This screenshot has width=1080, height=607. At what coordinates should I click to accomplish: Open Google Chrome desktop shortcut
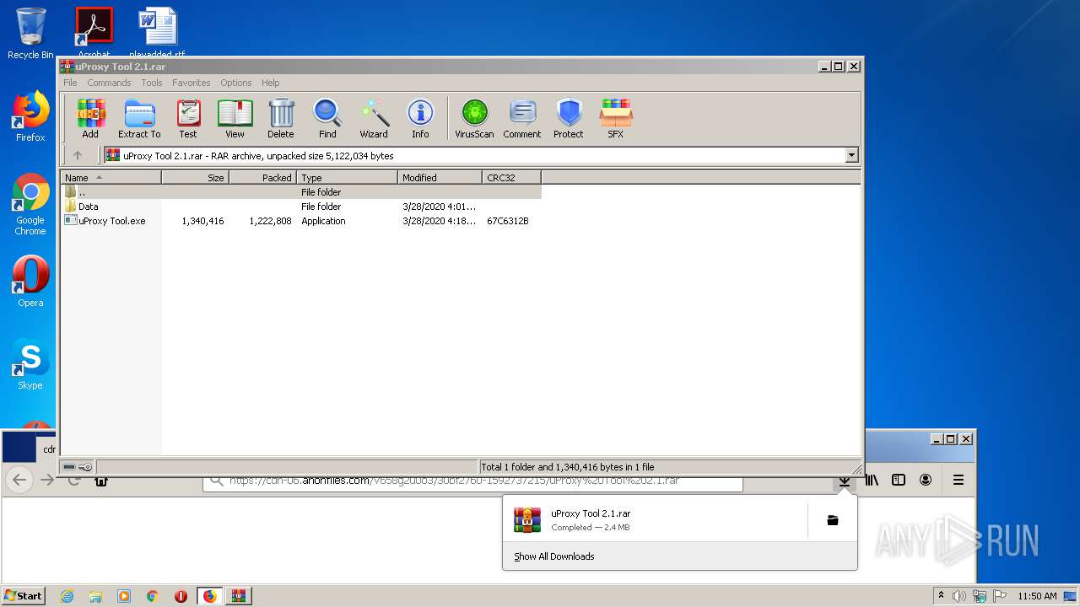tap(30, 205)
